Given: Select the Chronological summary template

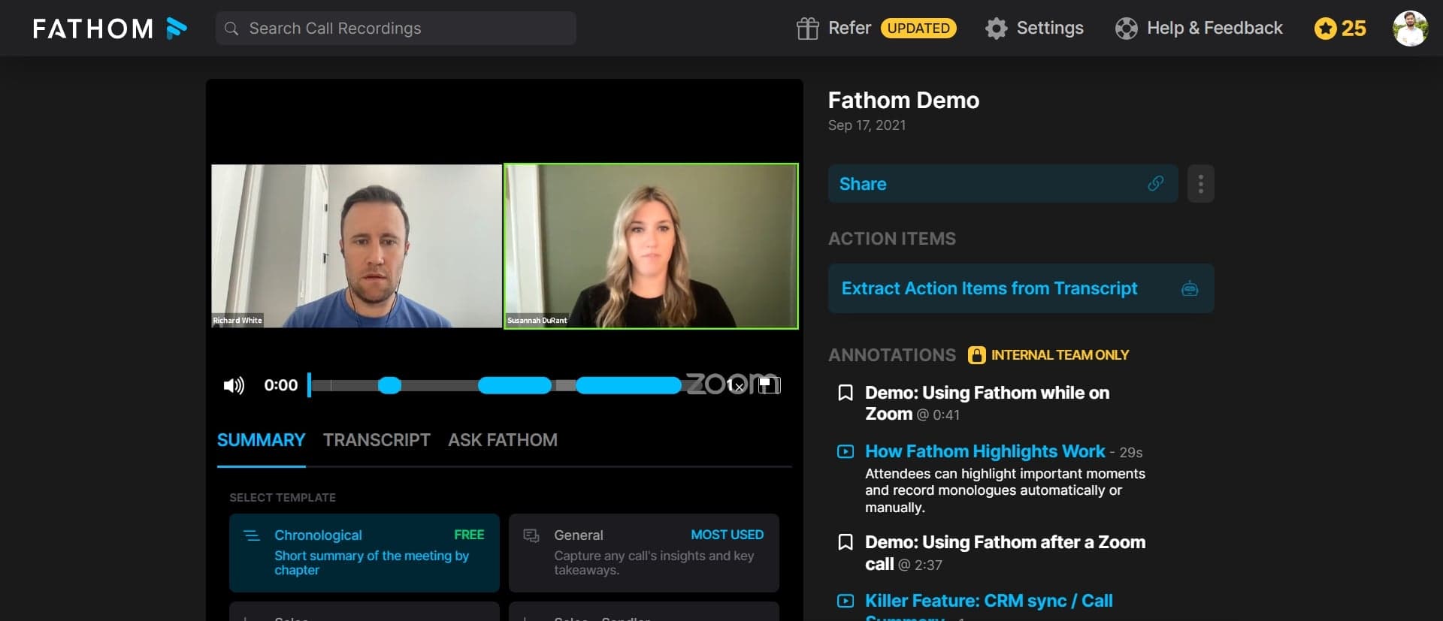Looking at the screenshot, I should [364, 553].
